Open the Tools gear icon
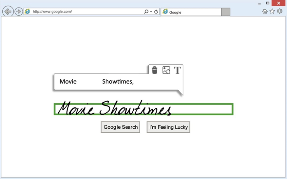 (280, 11)
